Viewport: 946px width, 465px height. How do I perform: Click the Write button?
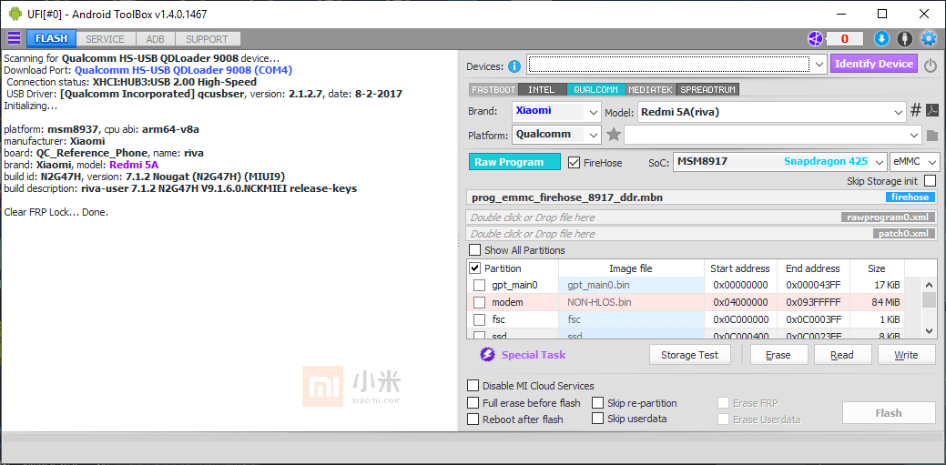pos(906,355)
